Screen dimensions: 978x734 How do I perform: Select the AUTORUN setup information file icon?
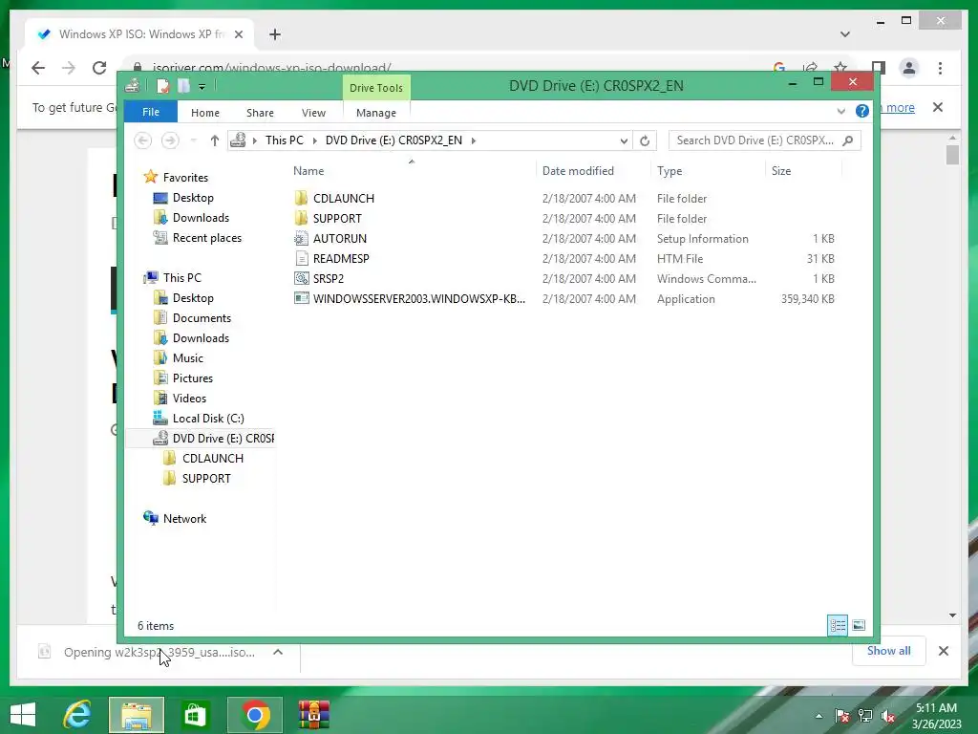point(301,238)
